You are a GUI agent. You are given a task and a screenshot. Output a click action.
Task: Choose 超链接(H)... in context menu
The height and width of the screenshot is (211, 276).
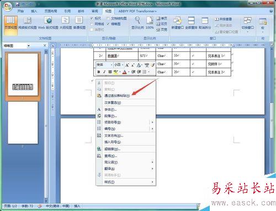(126, 149)
